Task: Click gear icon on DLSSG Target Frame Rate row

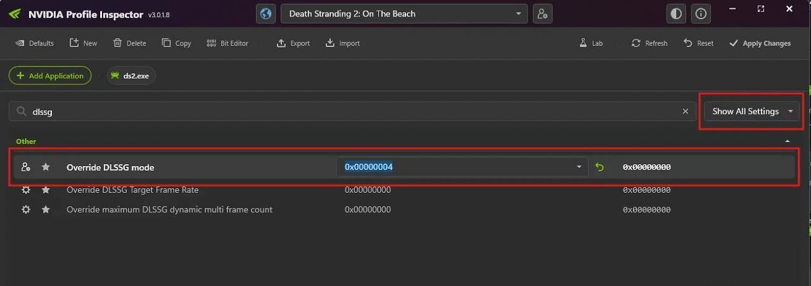Action: 25,190
